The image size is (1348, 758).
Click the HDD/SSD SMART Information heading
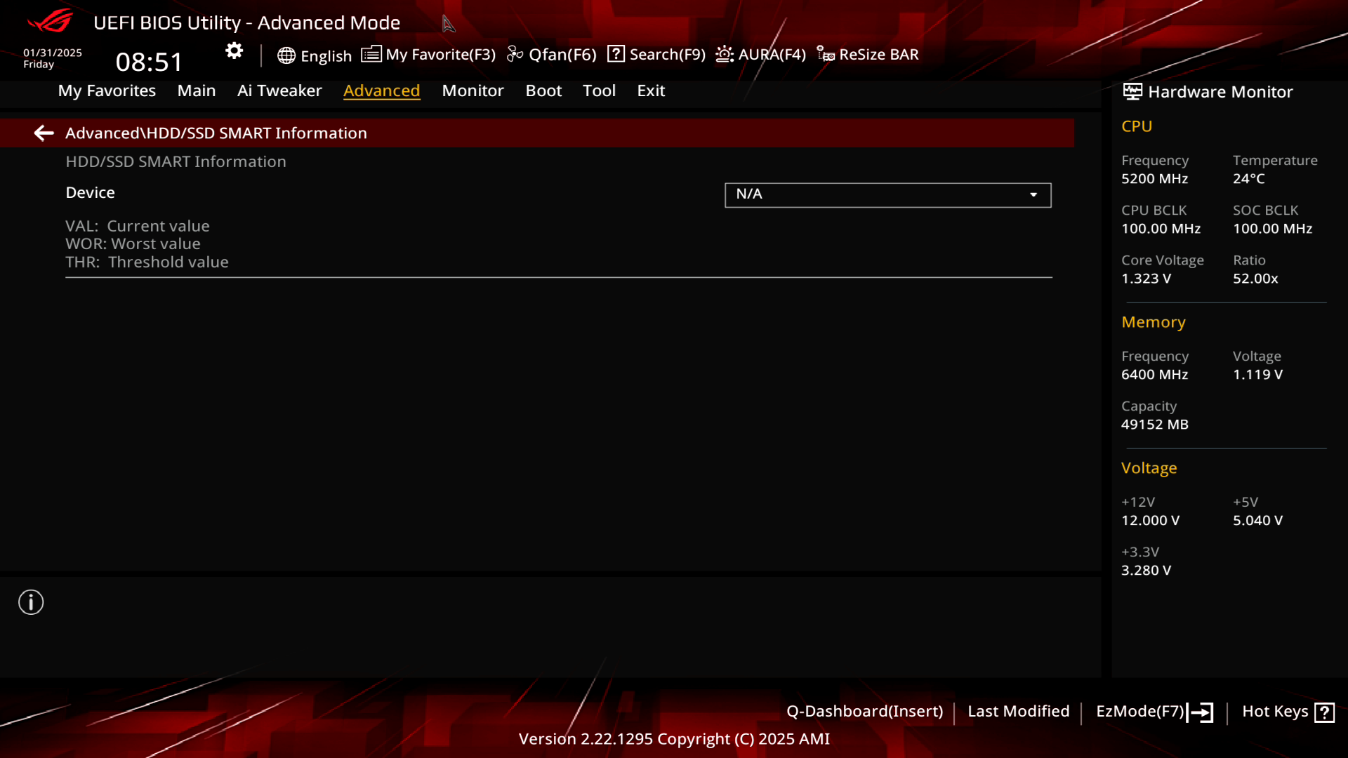[x=176, y=161]
